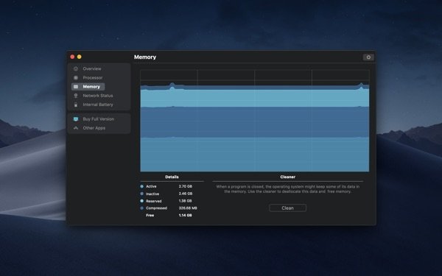Select the Inactive memory value 2.46 GB
Image resolution: width=442 pixels, height=276 pixels.
(x=186, y=194)
